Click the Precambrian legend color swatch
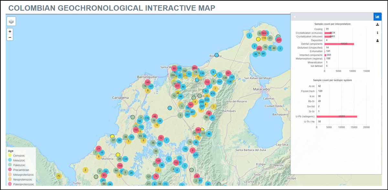The image size is (388, 190). coord(10,170)
